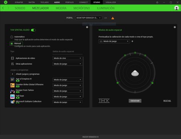Click the Age of Empires IV label
Image resolution: width=181 pixels, height=139 pixels.
tap(24, 79)
